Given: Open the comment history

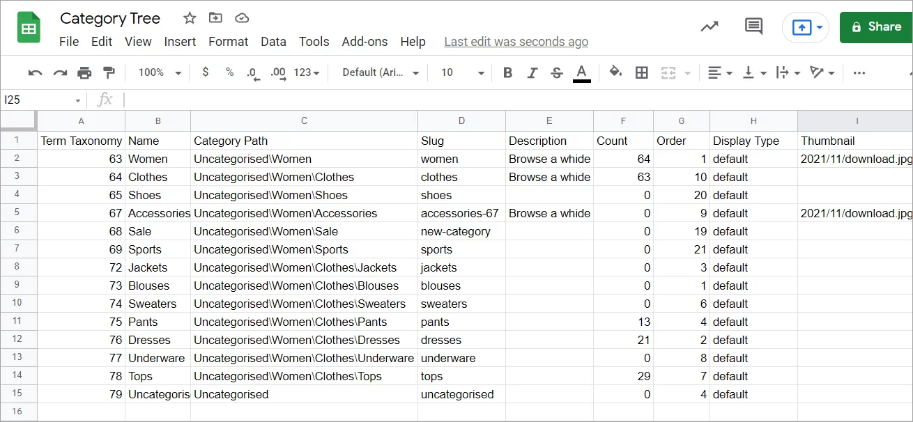Looking at the screenshot, I should pos(753,26).
